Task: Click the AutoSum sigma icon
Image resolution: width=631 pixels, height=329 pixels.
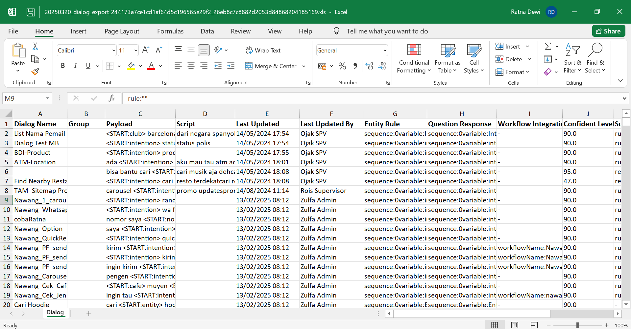Action: click(x=547, y=46)
